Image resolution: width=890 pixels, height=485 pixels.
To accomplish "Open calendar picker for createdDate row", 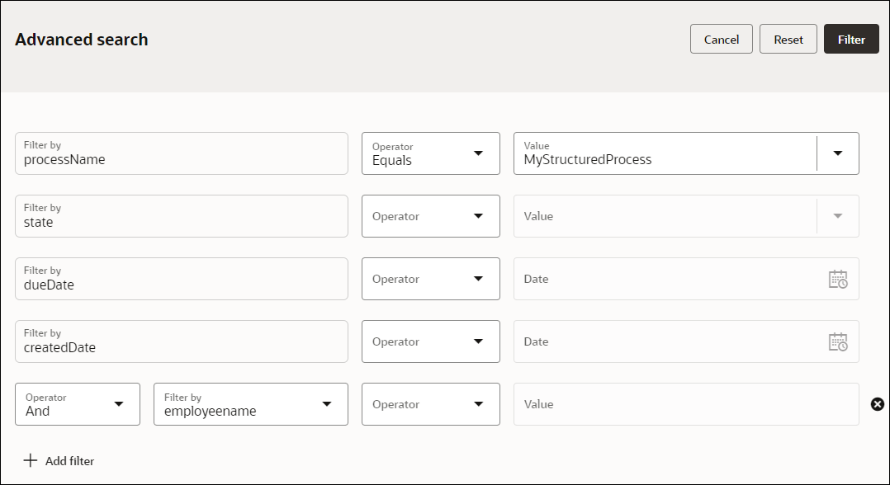I will pos(837,341).
